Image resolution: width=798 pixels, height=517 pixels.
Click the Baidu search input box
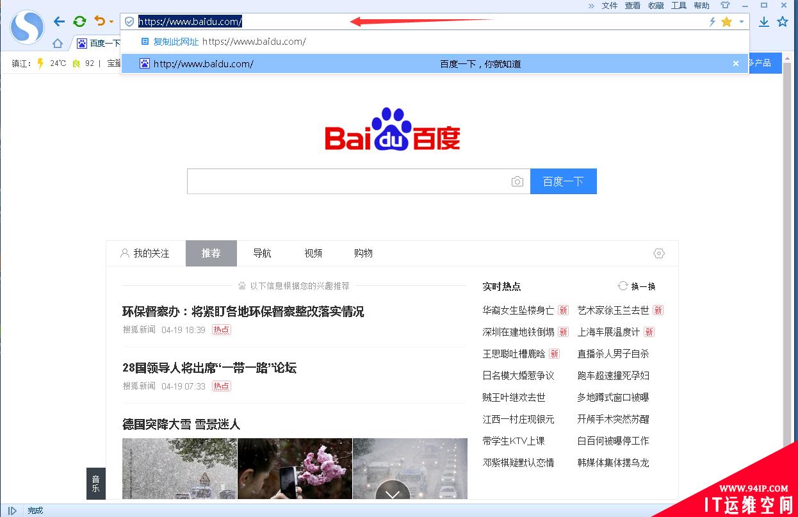point(349,181)
